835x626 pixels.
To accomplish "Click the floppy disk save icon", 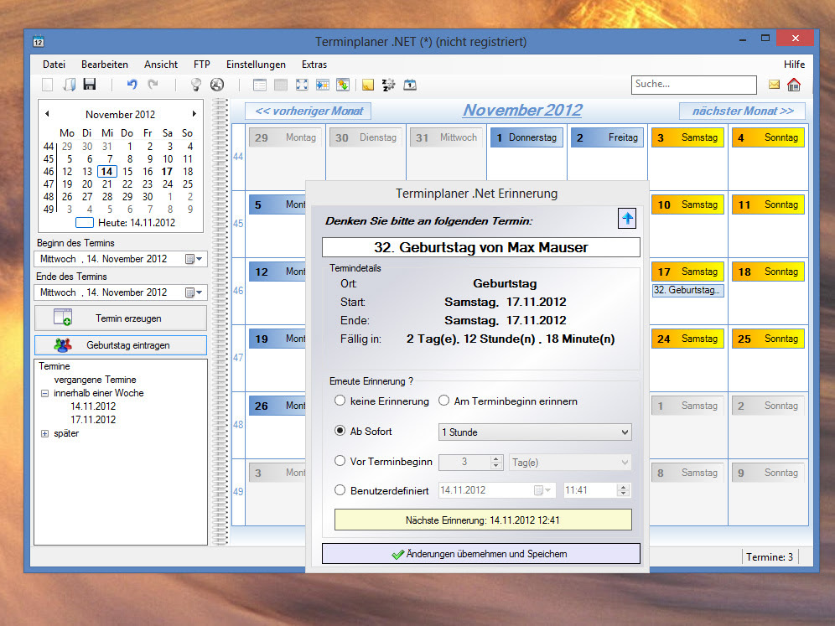I will coord(90,85).
